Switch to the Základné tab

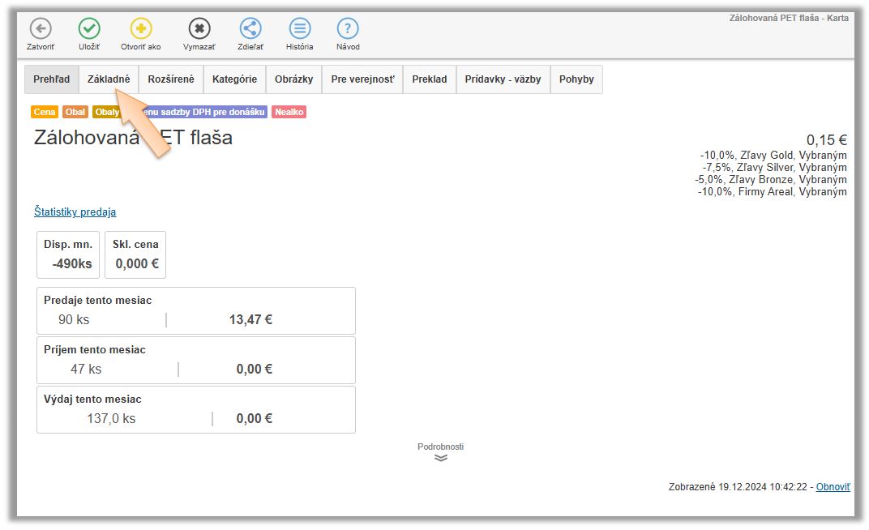[x=109, y=79]
